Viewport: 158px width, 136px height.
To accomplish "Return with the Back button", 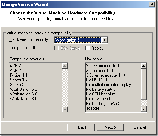I will 81,127.
